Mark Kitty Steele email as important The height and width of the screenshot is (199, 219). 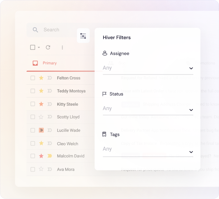click(x=50, y=104)
